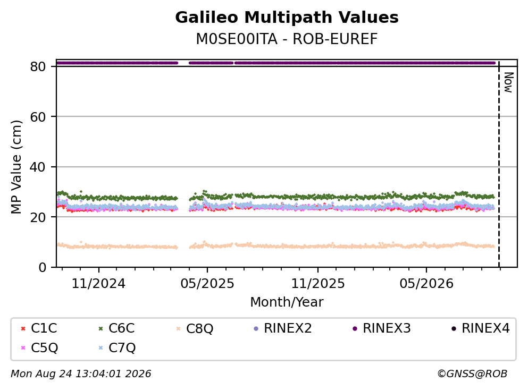The width and height of the screenshot is (528, 390).
Task: Select the C1C legend label
Action: point(44,328)
